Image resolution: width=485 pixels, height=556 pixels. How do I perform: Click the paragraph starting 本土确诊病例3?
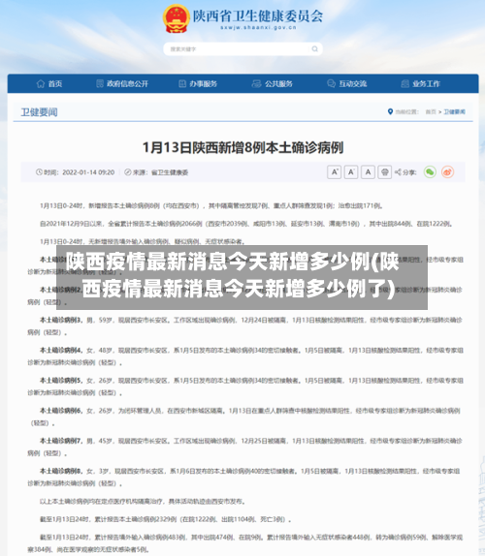tap(245, 326)
